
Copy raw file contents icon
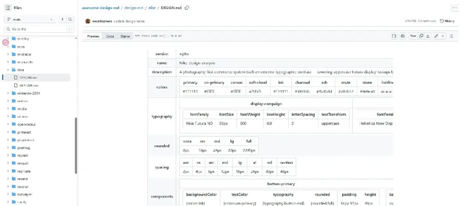coord(421,36)
